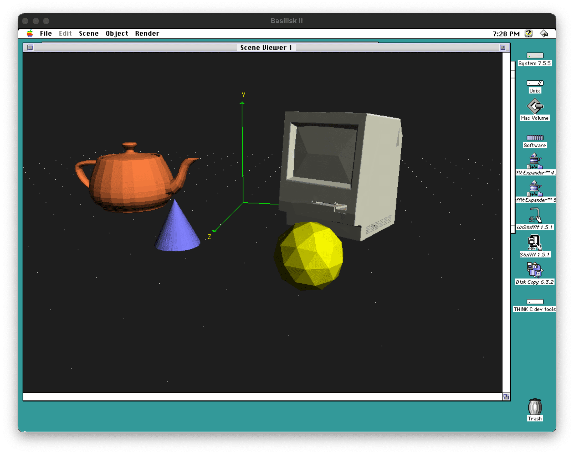The width and height of the screenshot is (574, 454).
Task: Click the Scene Viewer grow box corner
Action: pos(506,397)
